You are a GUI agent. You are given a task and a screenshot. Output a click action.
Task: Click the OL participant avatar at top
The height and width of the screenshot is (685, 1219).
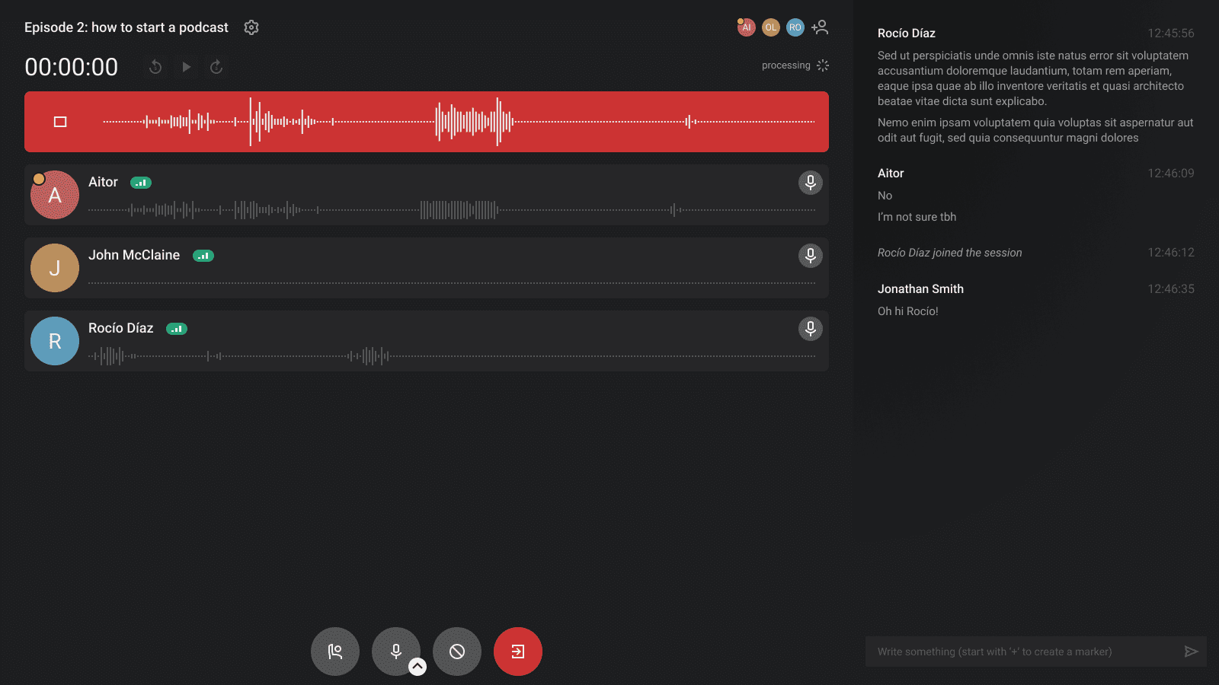click(x=771, y=27)
